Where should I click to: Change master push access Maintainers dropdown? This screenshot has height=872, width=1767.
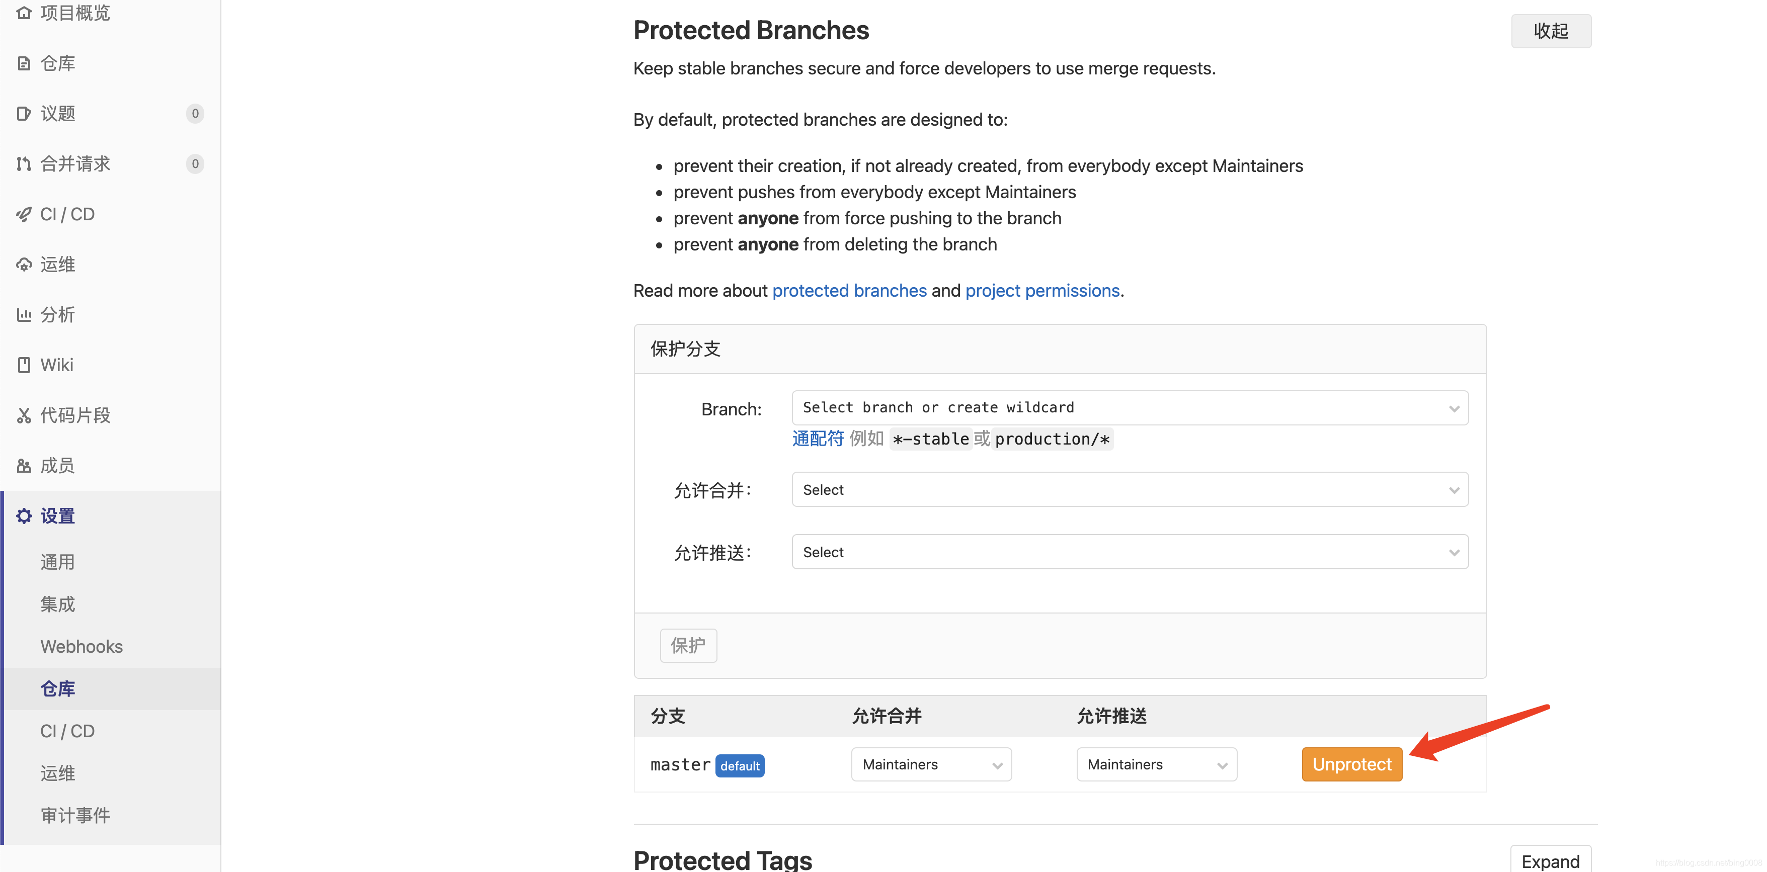[x=1157, y=764]
